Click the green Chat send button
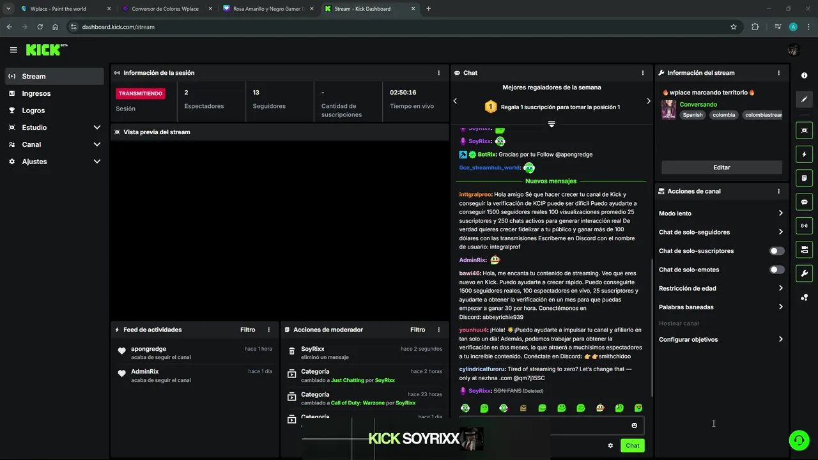818x460 pixels. (x=632, y=445)
